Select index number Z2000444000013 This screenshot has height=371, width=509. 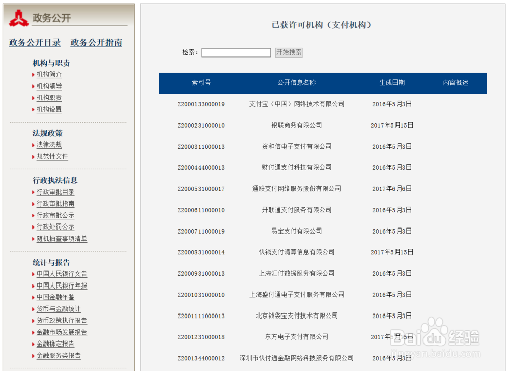201,168
